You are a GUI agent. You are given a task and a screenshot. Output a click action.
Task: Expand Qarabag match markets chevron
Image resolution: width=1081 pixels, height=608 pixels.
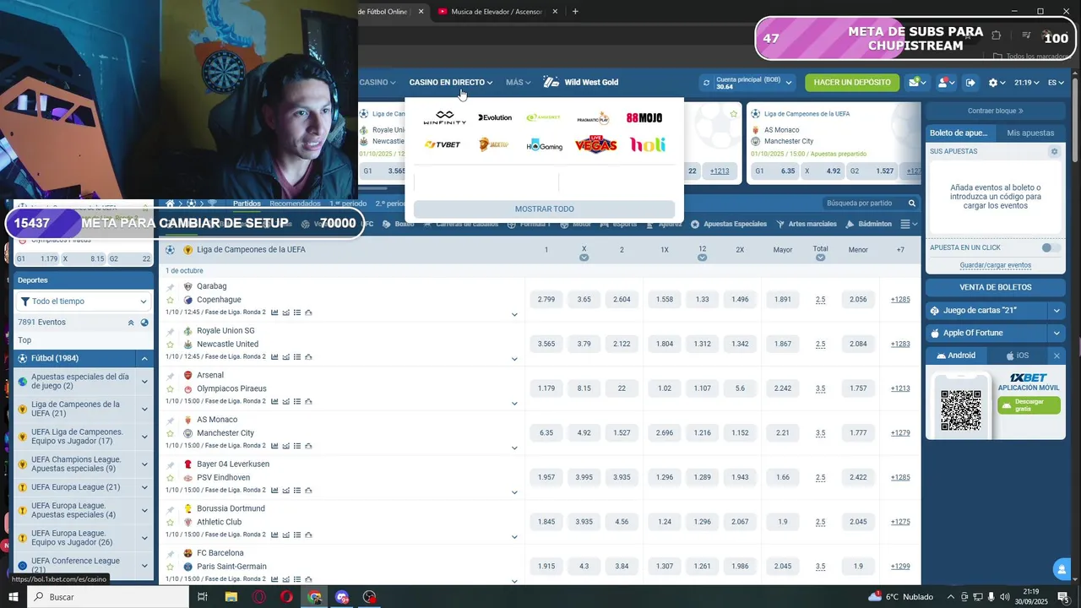pyautogui.click(x=514, y=315)
